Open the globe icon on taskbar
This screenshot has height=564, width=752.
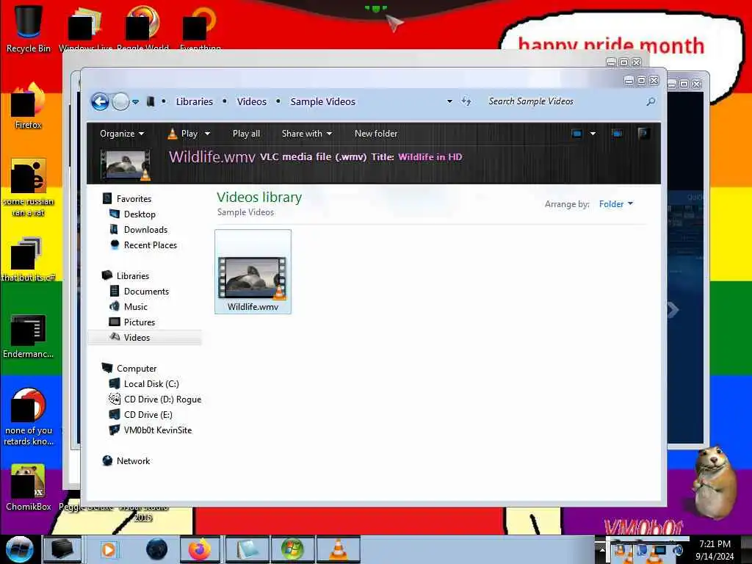pyautogui.click(x=156, y=549)
